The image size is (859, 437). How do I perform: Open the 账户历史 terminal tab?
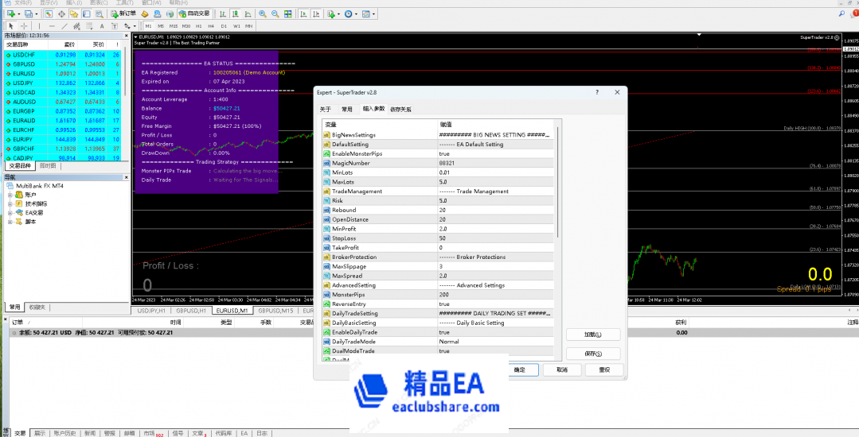coord(64,432)
